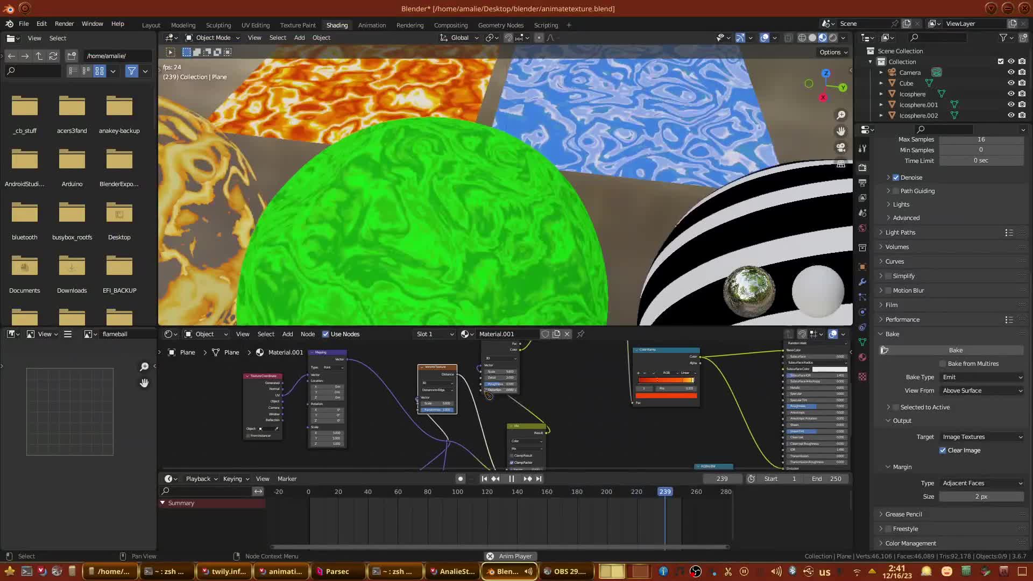Click the zoom magnifier icon in viewport
Image resolution: width=1033 pixels, height=581 pixels.
tap(841, 115)
